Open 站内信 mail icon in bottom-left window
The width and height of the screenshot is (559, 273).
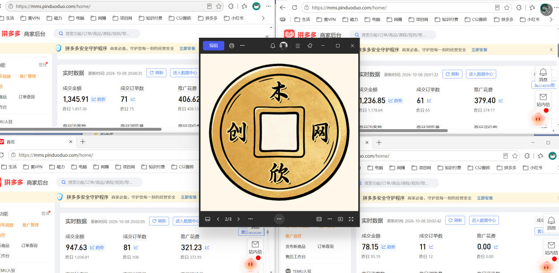[255, 247]
